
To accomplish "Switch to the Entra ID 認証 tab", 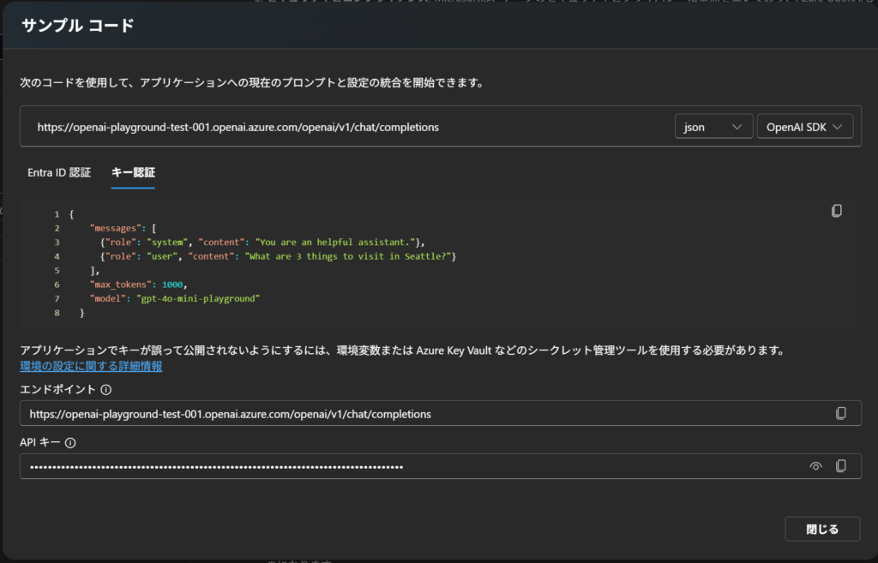I will point(59,172).
